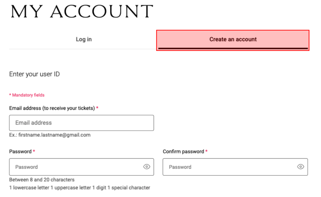Click the Password field label

pos(20,152)
